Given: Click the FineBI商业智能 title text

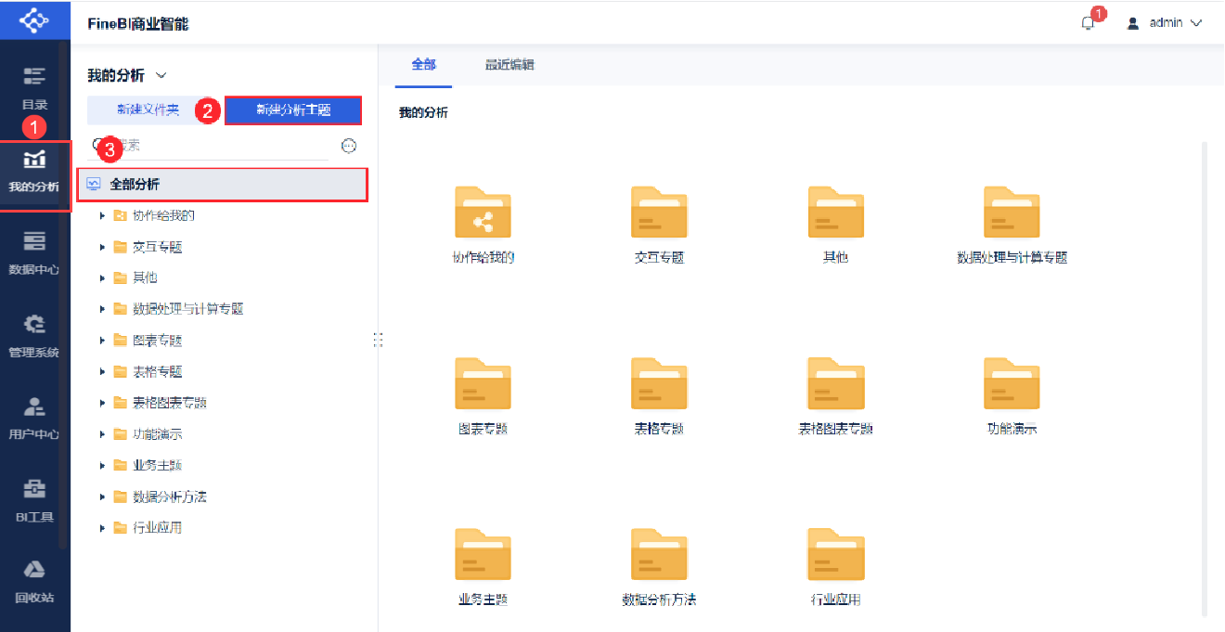Looking at the screenshot, I should pyautogui.click(x=138, y=23).
